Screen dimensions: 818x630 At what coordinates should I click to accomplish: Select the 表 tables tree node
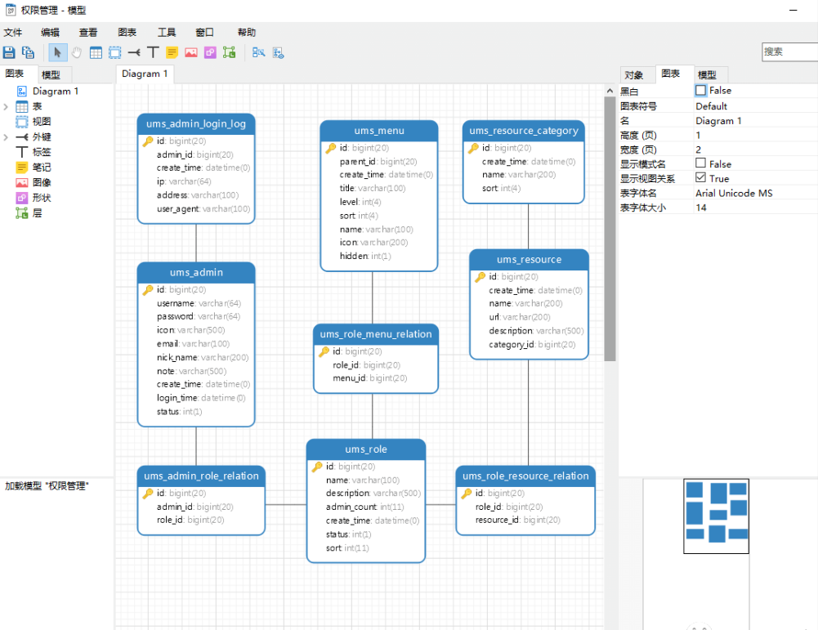[37, 106]
